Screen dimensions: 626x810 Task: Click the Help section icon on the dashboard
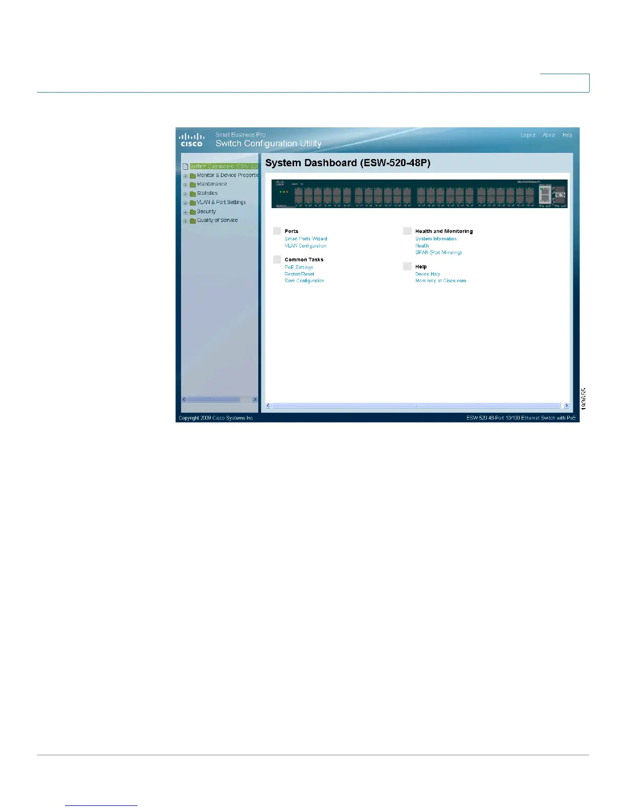click(x=408, y=266)
